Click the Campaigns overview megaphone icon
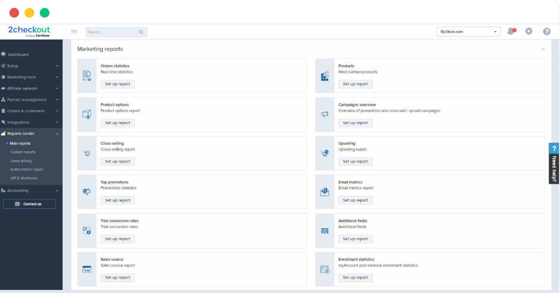 click(x=324, y=115)
